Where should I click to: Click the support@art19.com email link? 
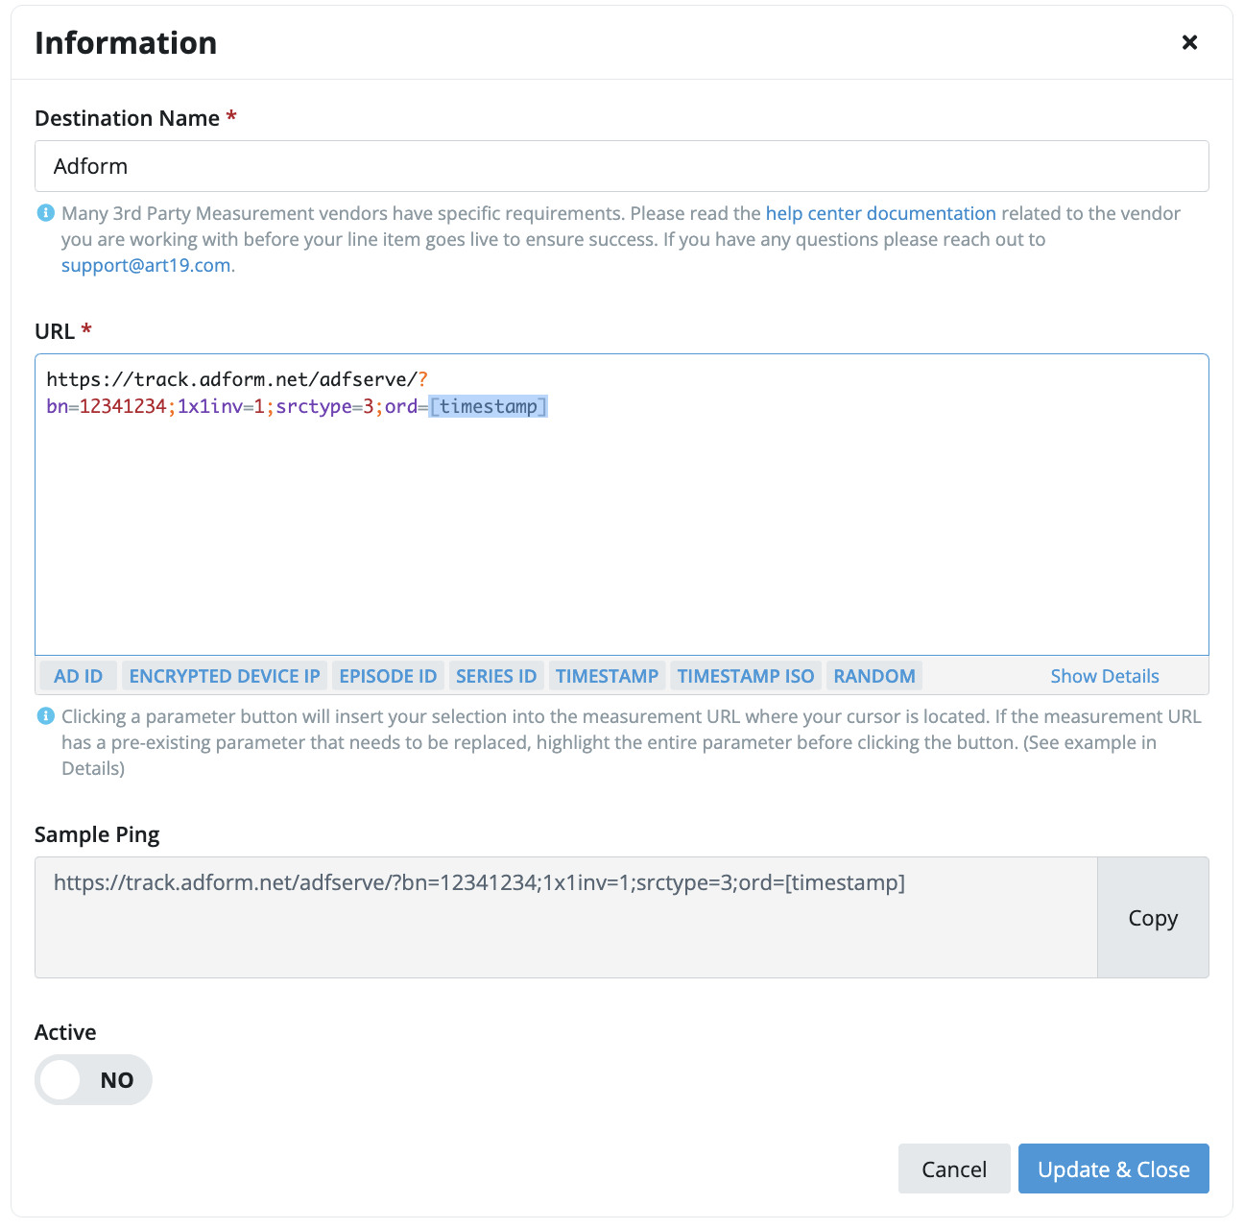[146, 265]
